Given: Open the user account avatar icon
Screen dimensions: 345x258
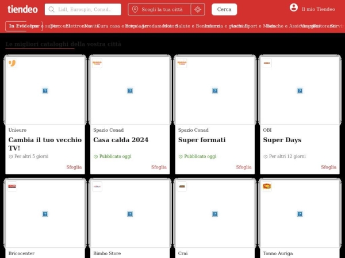Looking at the screenshot, I should (294, 7).
